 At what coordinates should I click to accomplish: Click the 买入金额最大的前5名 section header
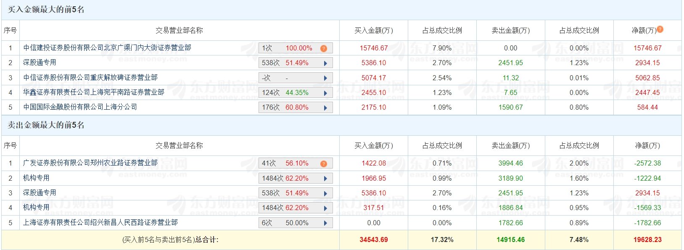click(x=46, y=10)
